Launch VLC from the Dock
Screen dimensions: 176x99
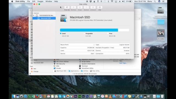(x=110, y=96)
